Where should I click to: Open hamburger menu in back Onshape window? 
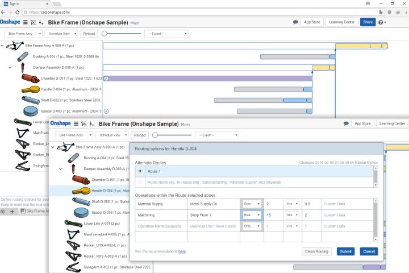click(26, 23)
